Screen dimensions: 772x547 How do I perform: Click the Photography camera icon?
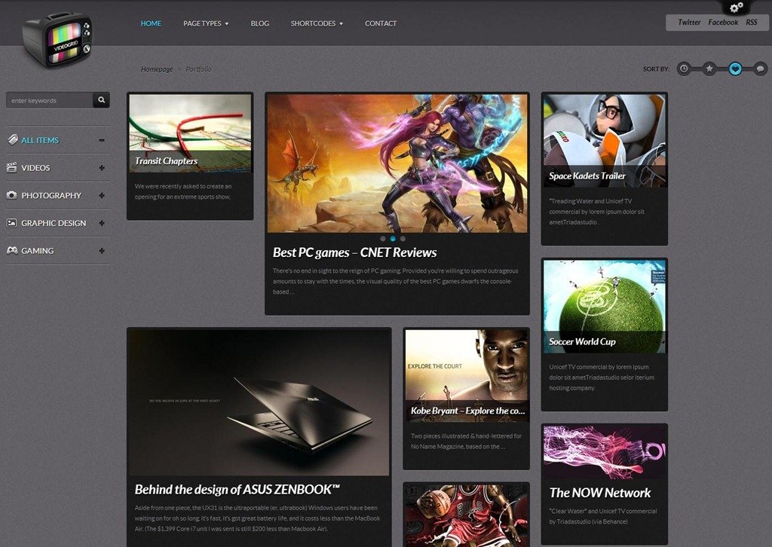point(12,195)
